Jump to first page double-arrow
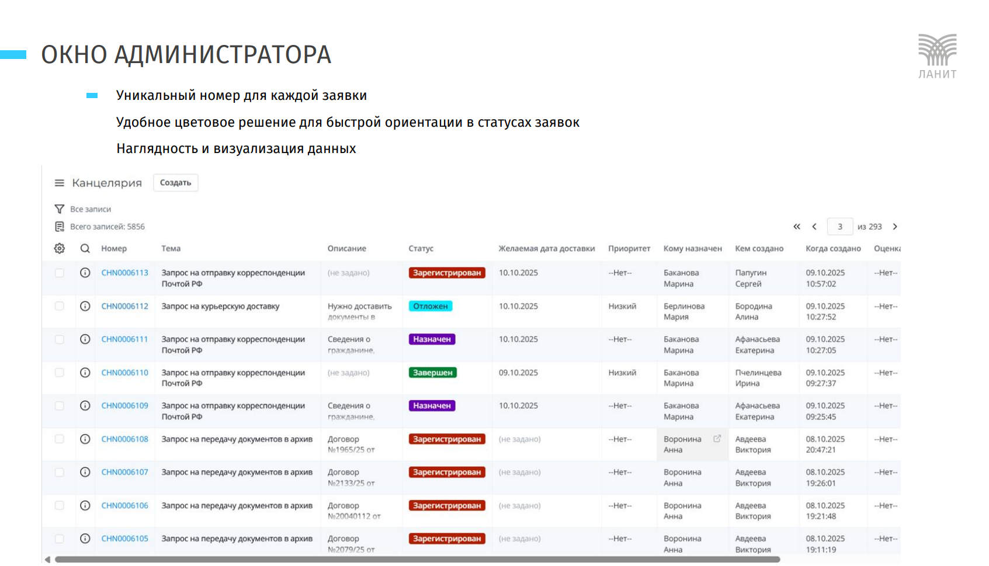The width and height of the screenshot is (989, 566). (x=796, y=227)
